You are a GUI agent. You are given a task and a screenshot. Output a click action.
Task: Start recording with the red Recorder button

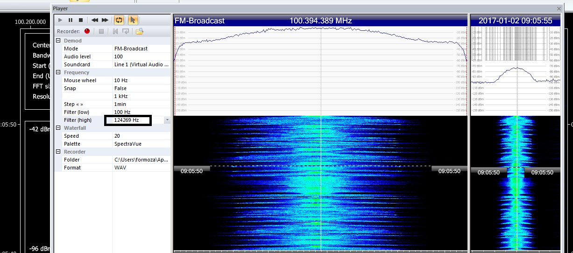click(x=87, y=31)
